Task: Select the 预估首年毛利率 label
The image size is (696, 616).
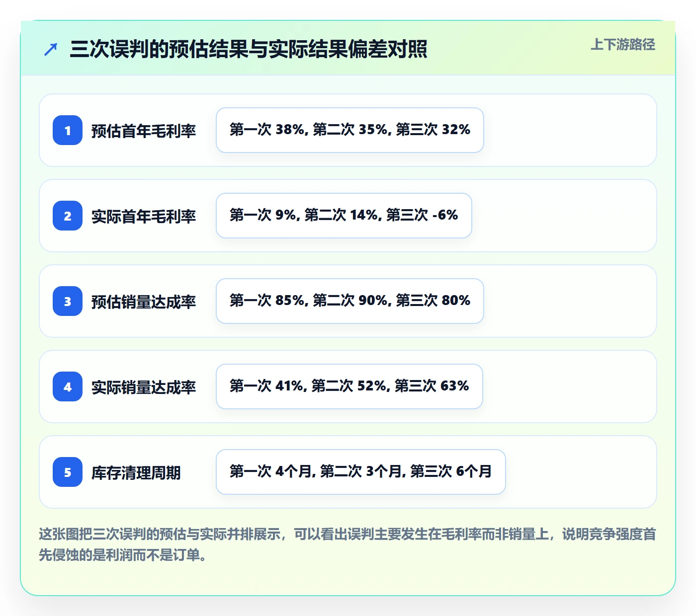Action: 144,131
